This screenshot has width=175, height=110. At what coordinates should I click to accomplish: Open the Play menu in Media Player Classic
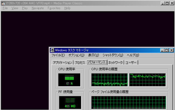(x=25, y=8)
